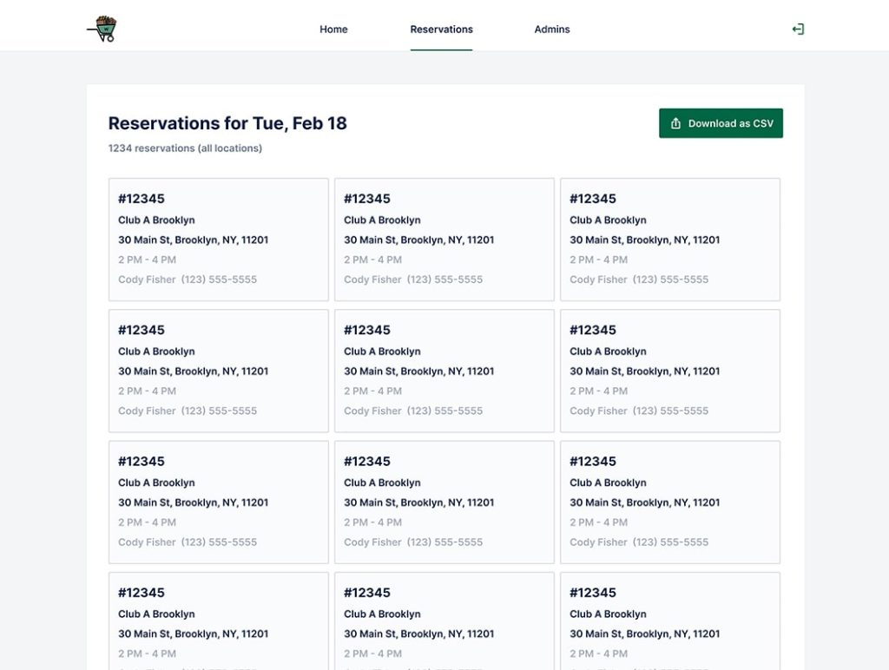Select the Home navigation link
This screenshot has height=670, width=889.
(x=333, y=30)
